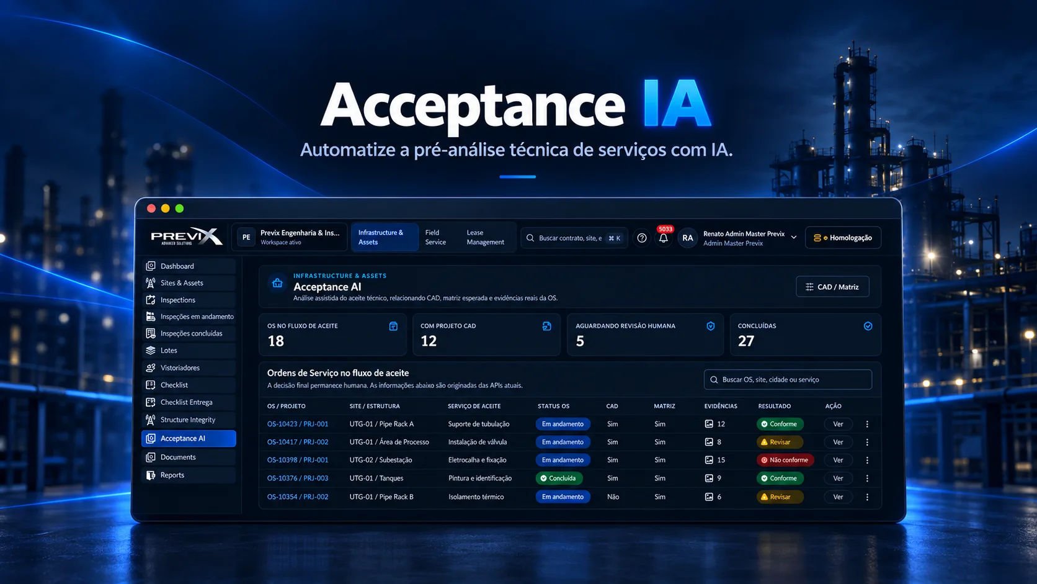Open link OS-10417 / PRJ-002
This screenshot has width=1037, height=584.
tap(298, 442)
